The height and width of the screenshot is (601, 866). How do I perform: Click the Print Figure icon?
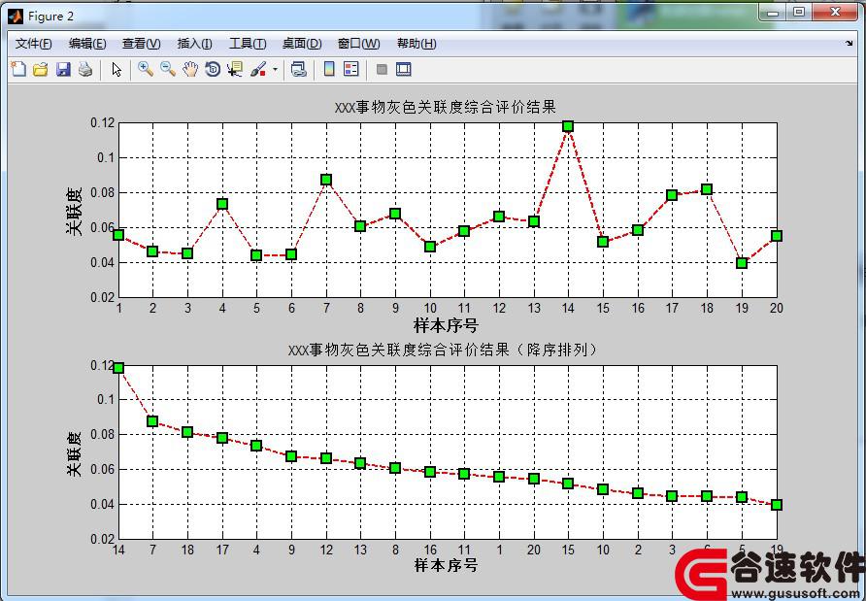(x=85, y=69)
